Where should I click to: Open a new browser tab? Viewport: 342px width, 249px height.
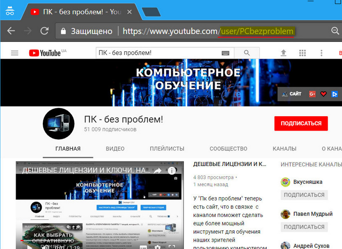click(151, 12)
